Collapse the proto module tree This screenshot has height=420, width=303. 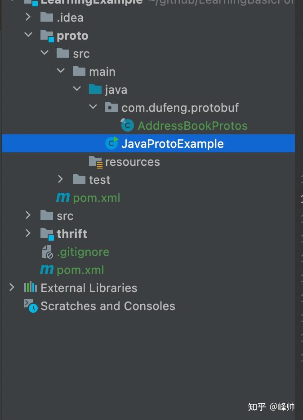(x=28, y=35)
